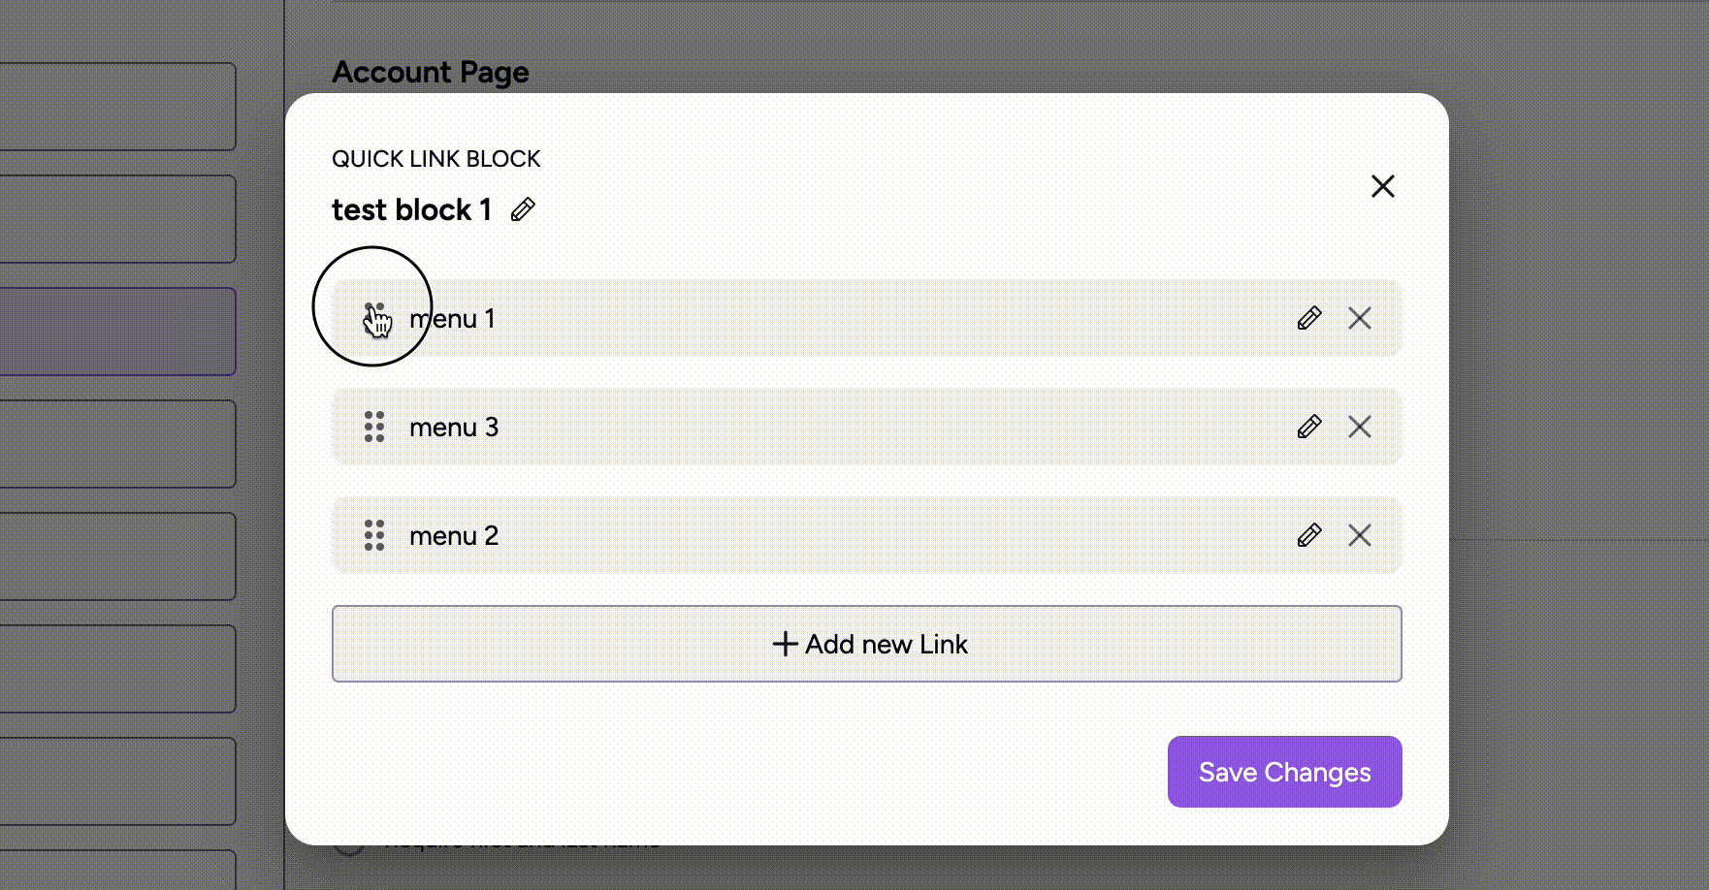Delete the menu 3 link

point(1359,427)
